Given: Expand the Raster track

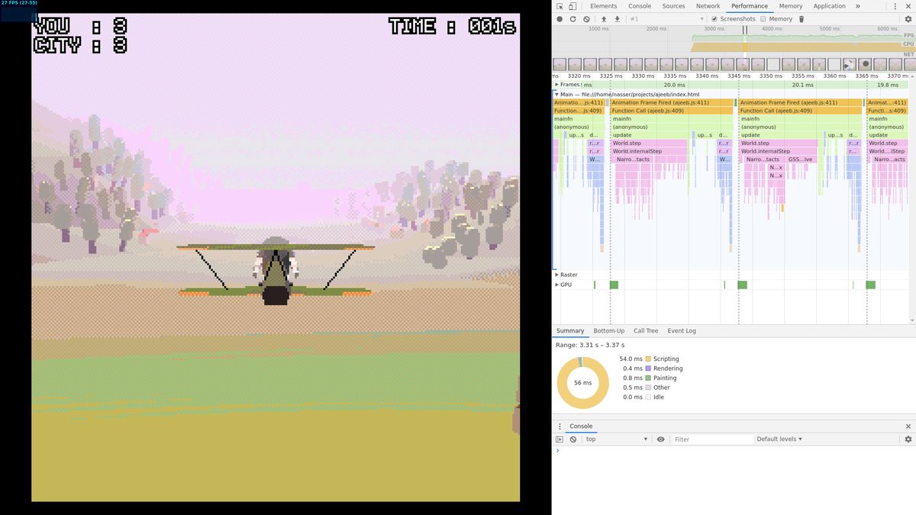Looking at the screenshot, I should click(557, 275).
